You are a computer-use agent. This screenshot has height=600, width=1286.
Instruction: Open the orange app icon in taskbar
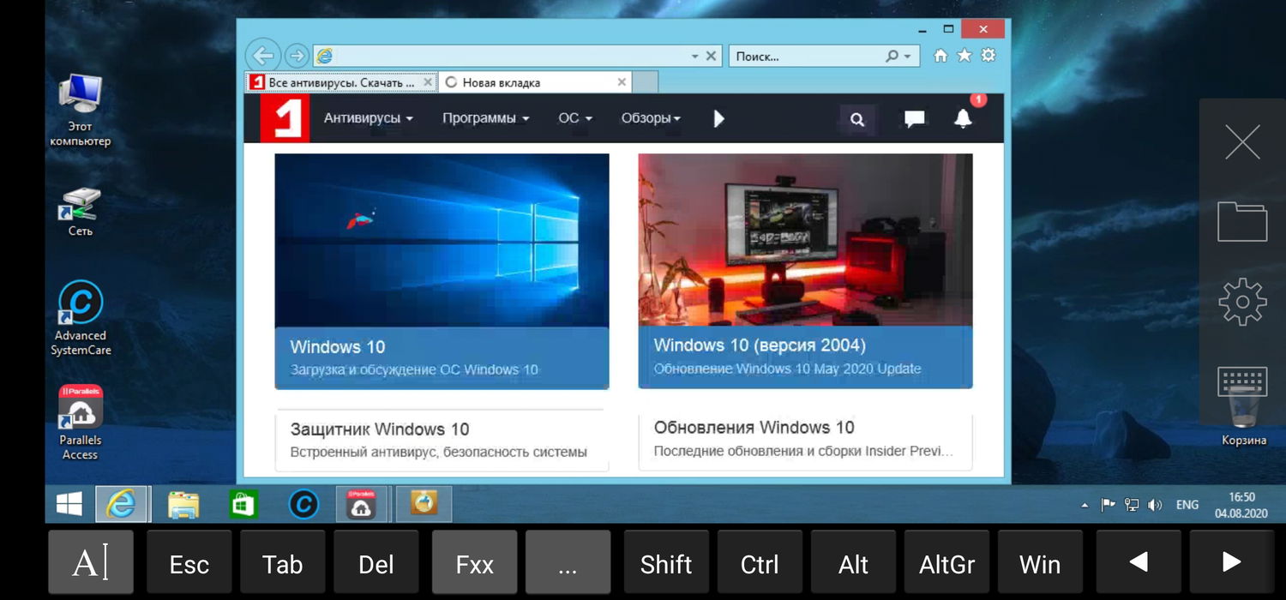tap(424, 504)
